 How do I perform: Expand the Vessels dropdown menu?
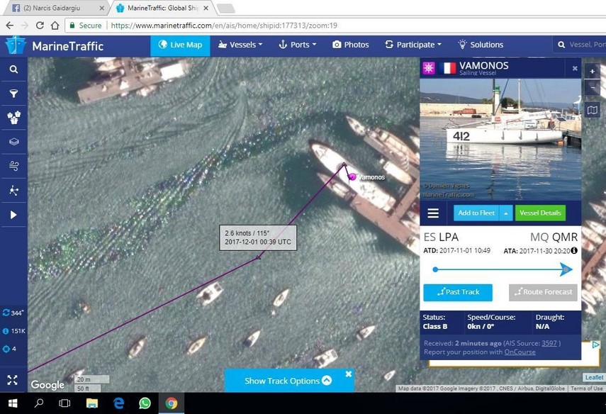pos(241,45)
